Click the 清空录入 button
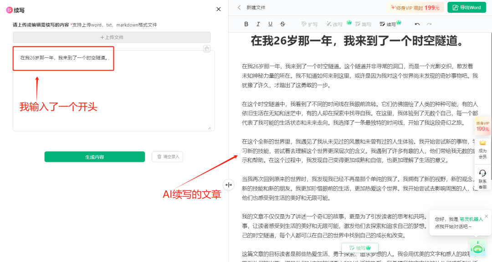This screenshot has height=262, width=492. (x=167, y=157)
